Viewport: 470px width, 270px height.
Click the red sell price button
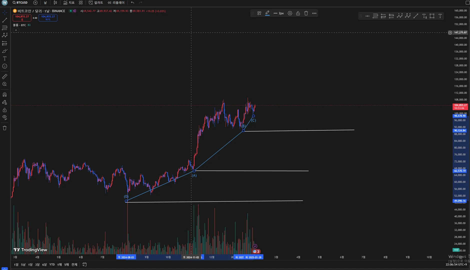coord(22,18)
